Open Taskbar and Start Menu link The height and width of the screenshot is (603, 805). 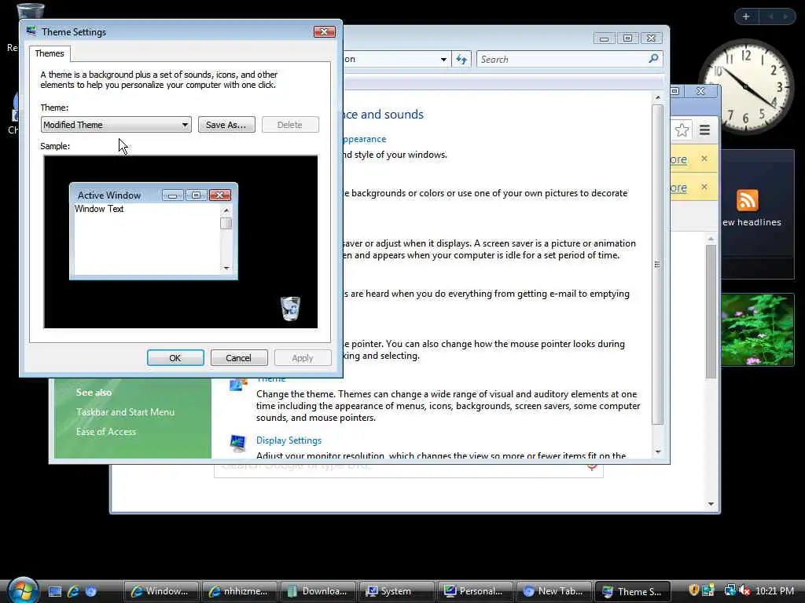pos(125,411)
